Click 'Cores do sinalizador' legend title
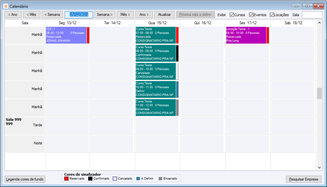327x187 pixels. pos(83,174)
